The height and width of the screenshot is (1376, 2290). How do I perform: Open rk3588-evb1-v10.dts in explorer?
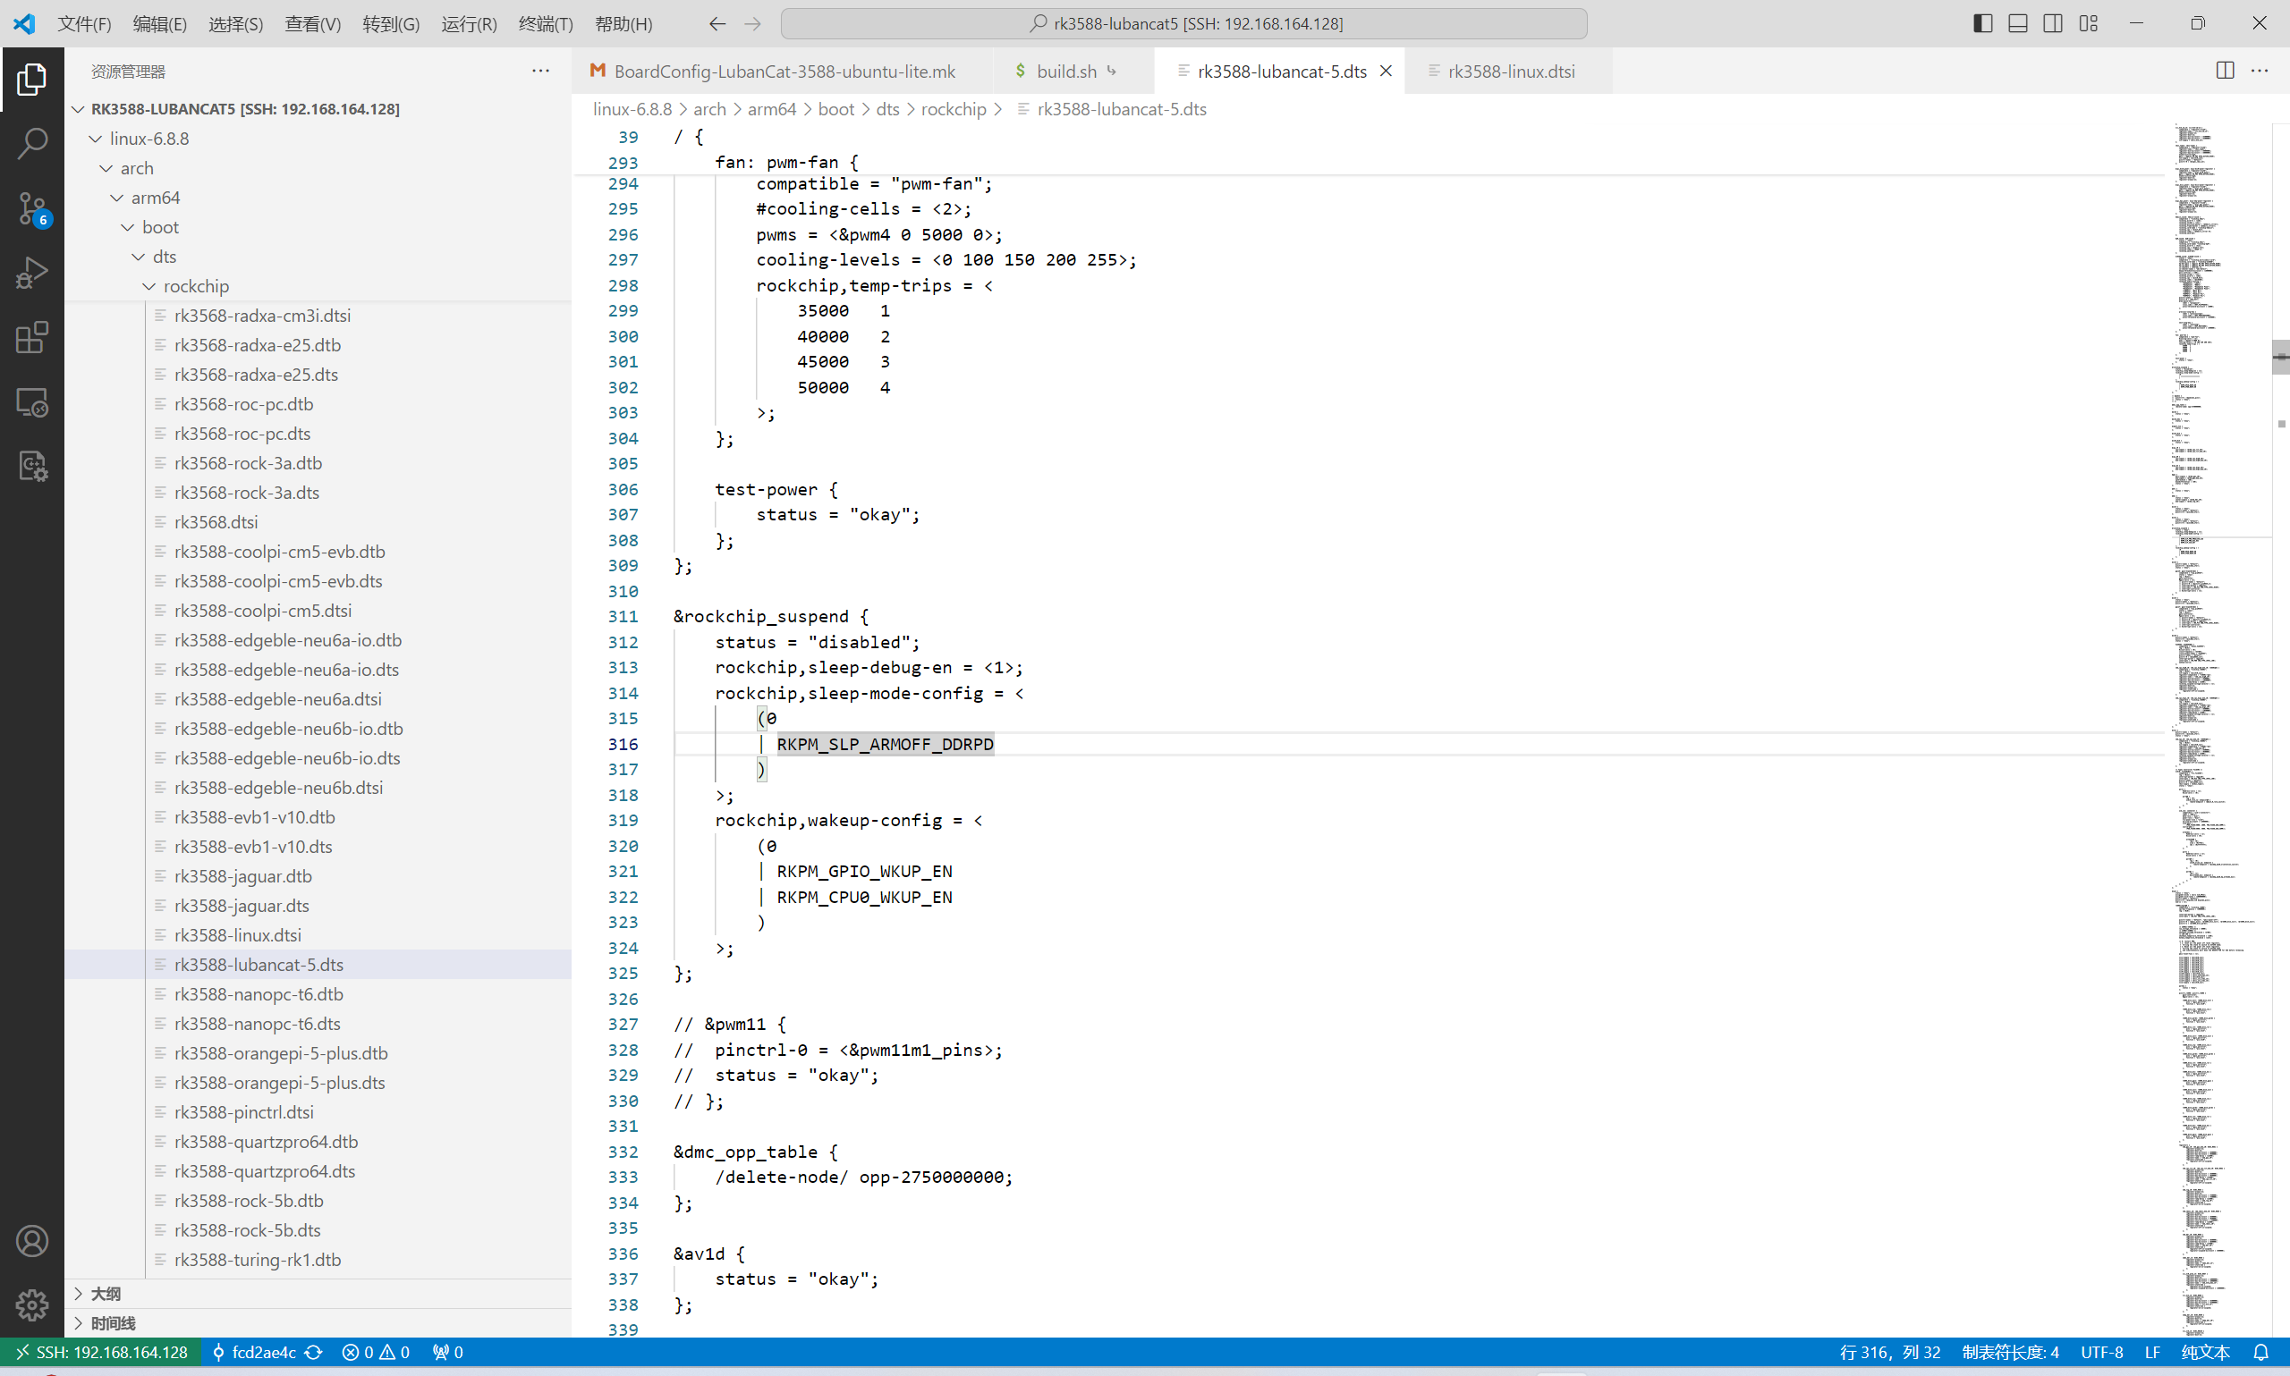coord(253,847)
